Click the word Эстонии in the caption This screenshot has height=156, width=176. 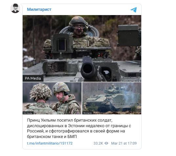click(x=76, y=126)
